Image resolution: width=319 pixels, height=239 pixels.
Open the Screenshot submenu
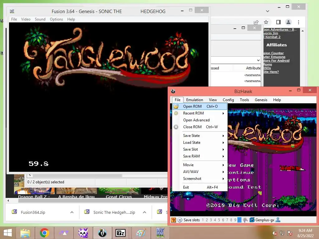coord(200,178)
